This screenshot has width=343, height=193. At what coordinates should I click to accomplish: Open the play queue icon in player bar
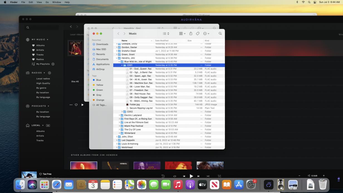[219, 176]
